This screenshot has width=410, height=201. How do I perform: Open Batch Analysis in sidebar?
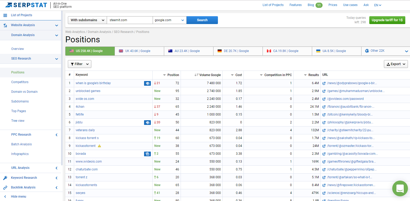[x=21, y=144]
